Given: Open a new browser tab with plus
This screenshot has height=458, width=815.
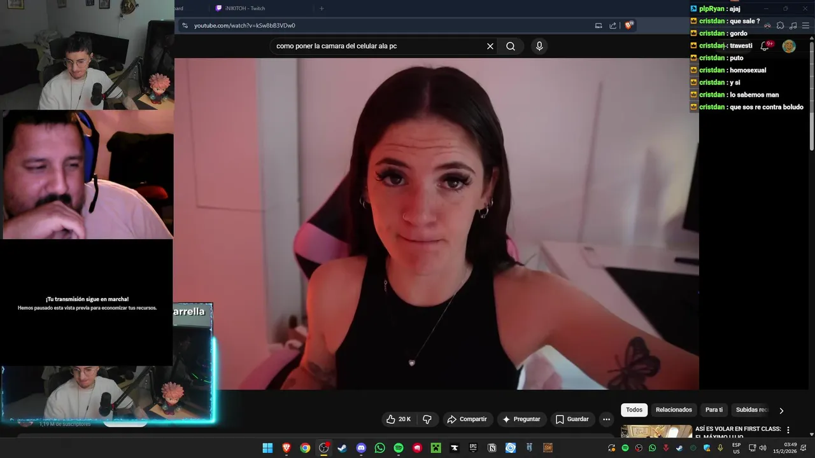Looking at the screenshot, I should click(322, 8).
